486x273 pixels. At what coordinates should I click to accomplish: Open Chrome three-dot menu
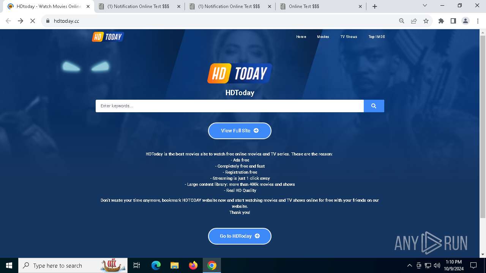tap(477, 21)
